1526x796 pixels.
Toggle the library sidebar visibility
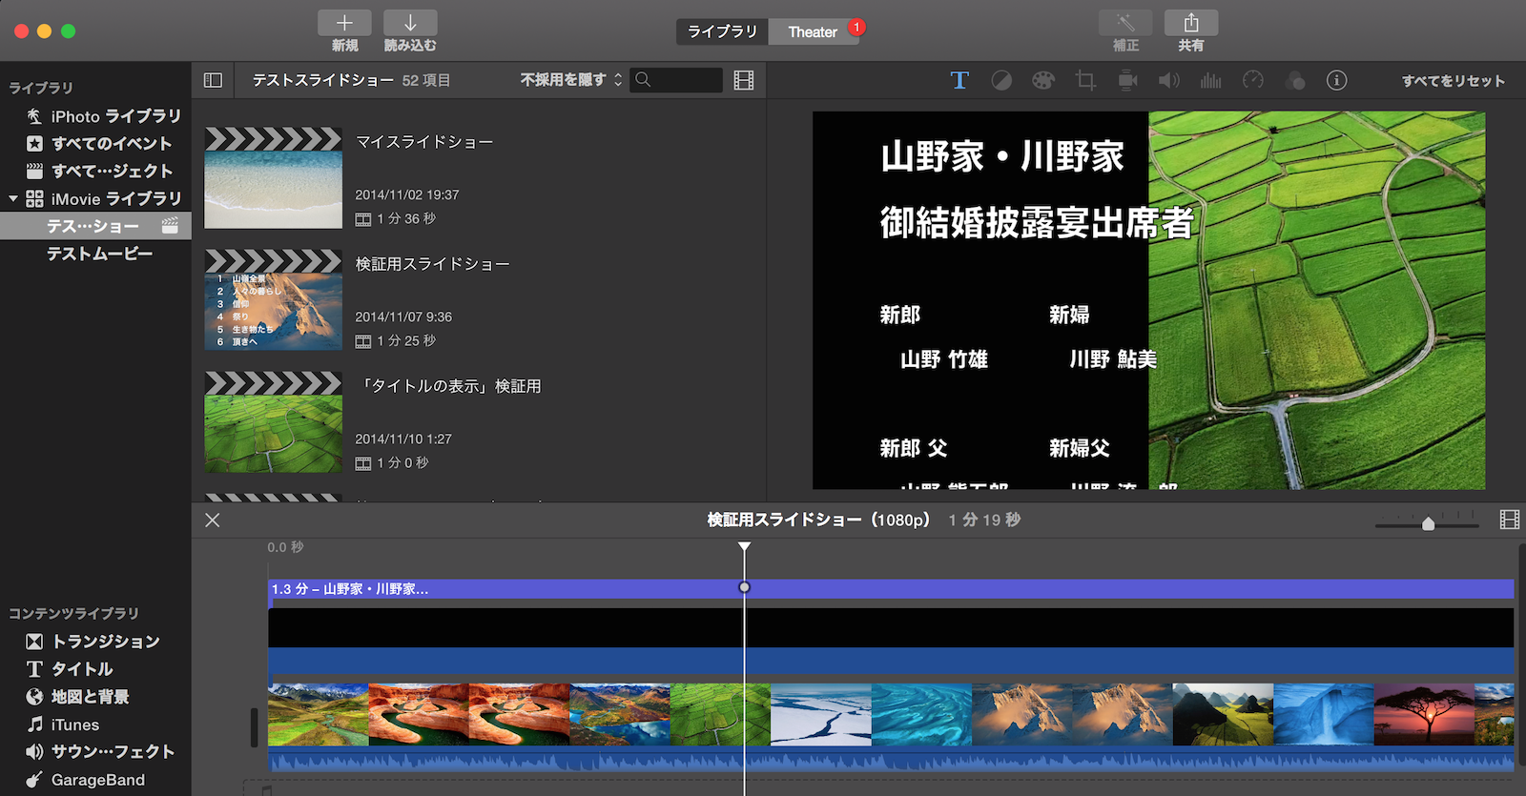tap(213, 80)
